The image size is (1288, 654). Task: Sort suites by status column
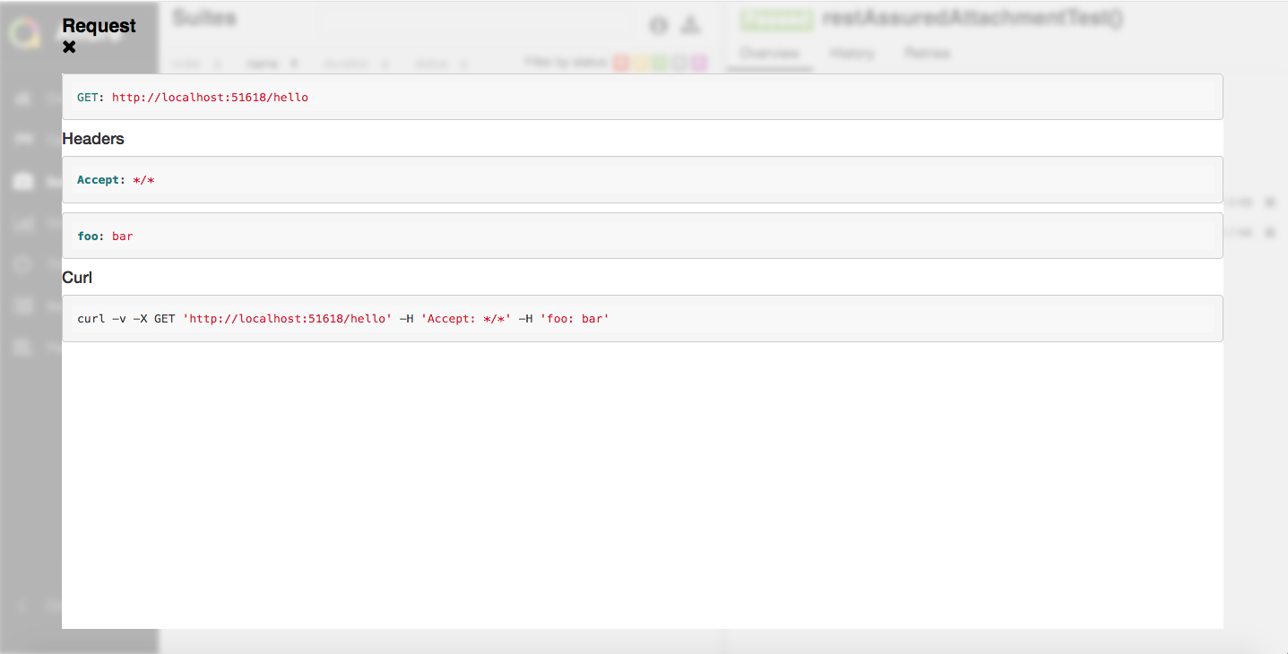point(441,64)
